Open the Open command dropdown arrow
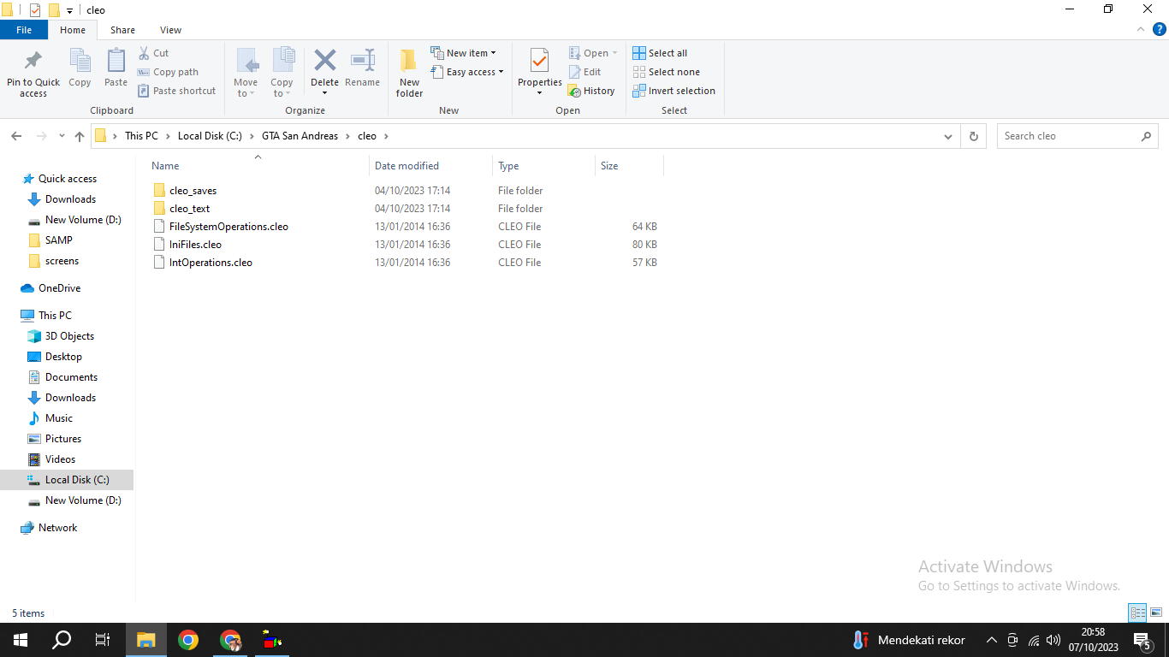The height and width of the screenshot is (657, 1169). coord(614,53)
